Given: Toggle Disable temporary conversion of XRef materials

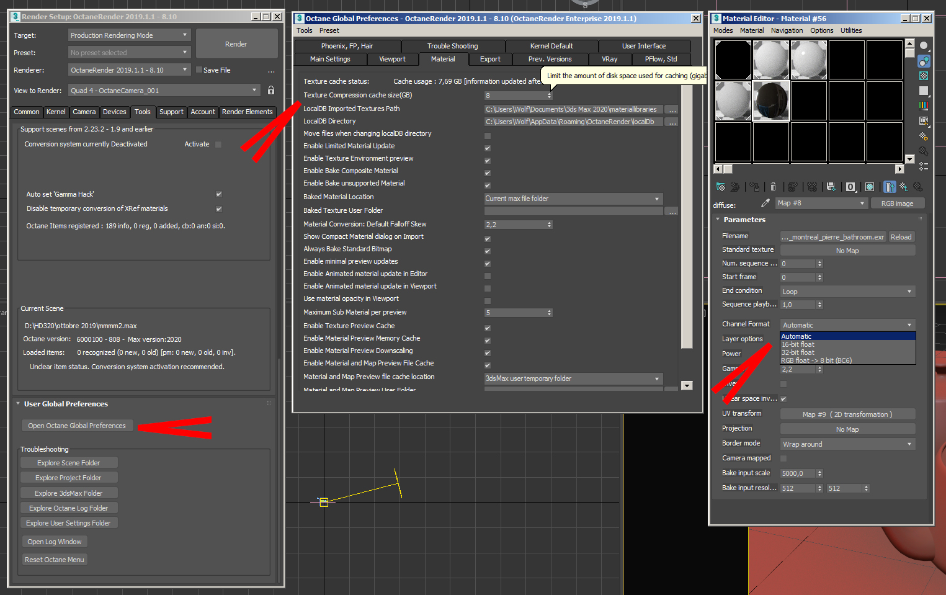Looking at the screenshot, I should click(218, 209).
